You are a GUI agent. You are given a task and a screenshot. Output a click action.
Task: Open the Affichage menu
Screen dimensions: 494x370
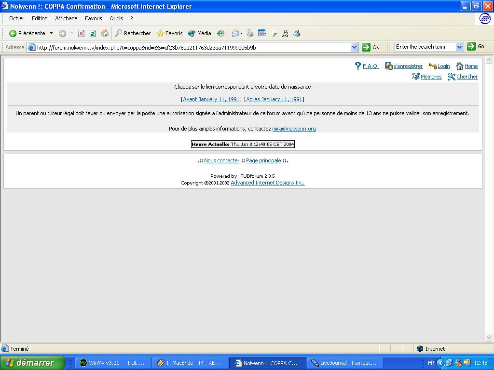click(66, 18)
